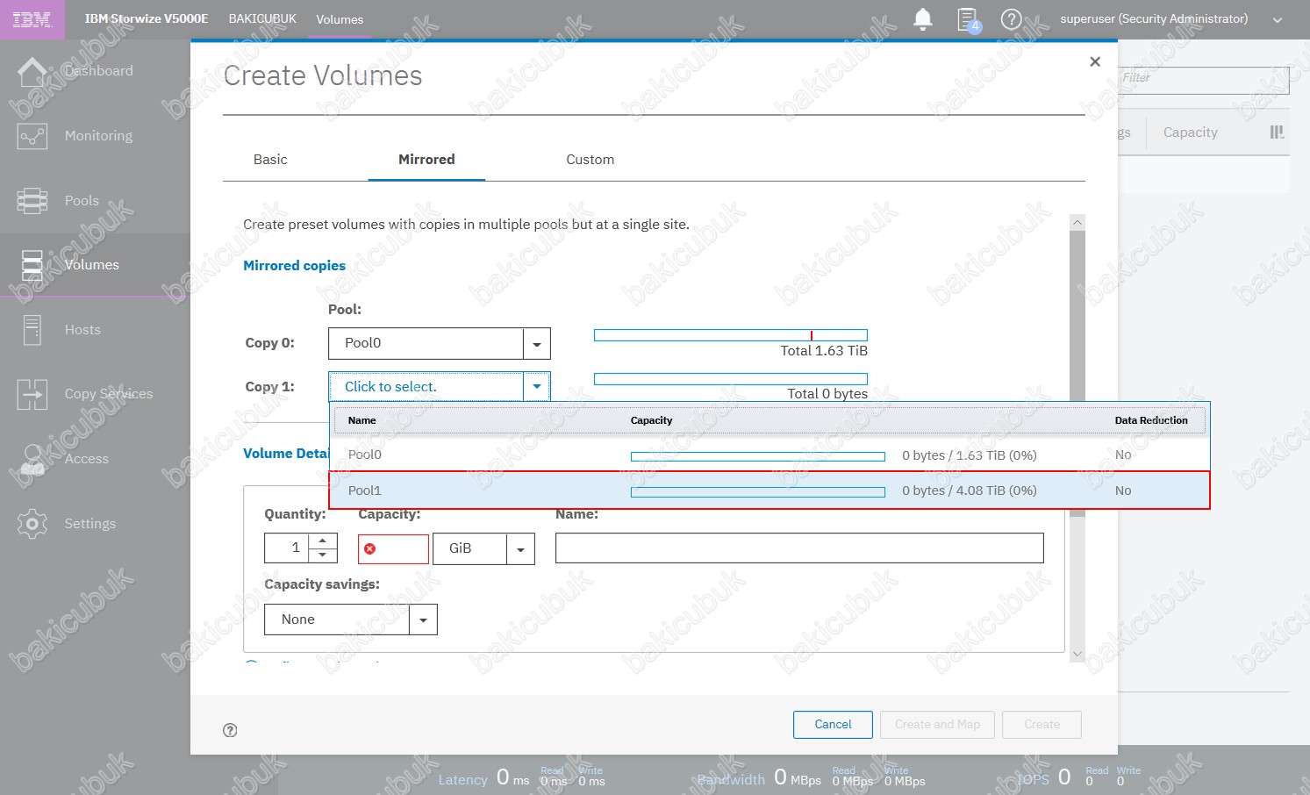The width and height of the screenshot is (1310, 795).
Task: Select the Mirrored tab
Action: click(x=426, y=160)
